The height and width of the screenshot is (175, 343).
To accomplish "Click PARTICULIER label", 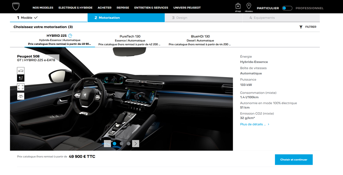I will pyautogui.click(x=268, y=8).
